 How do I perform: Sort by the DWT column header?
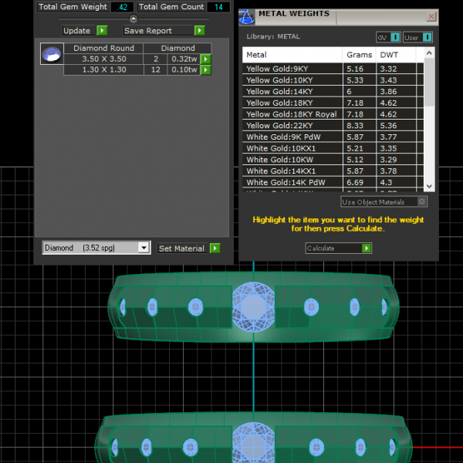[389, 55]
